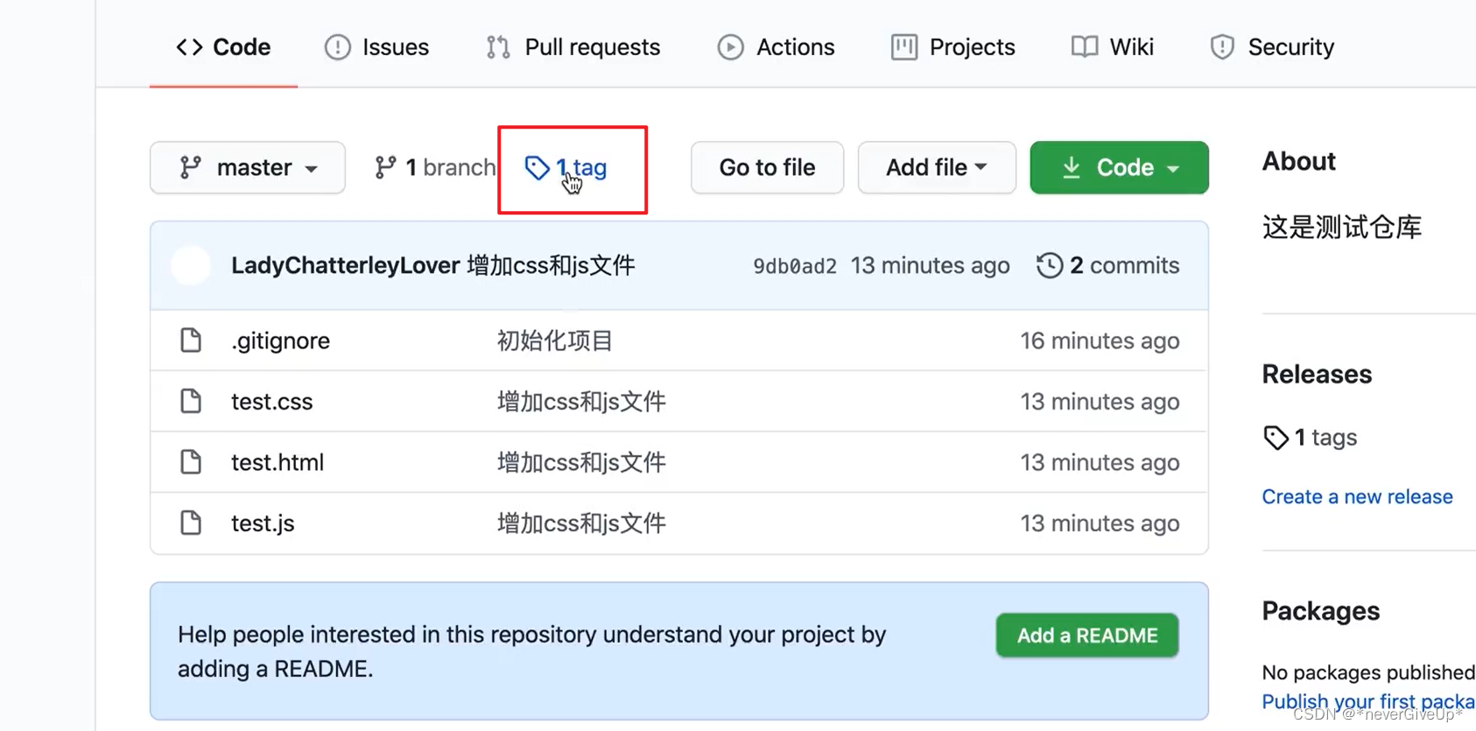
Task: Click the Go to file button
Action: (x=767, y=167)
